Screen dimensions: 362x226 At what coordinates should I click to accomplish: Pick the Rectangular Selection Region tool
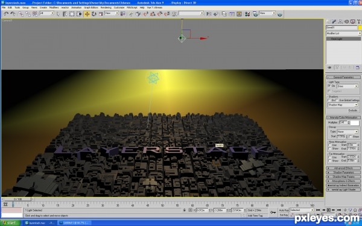(72, 14)
